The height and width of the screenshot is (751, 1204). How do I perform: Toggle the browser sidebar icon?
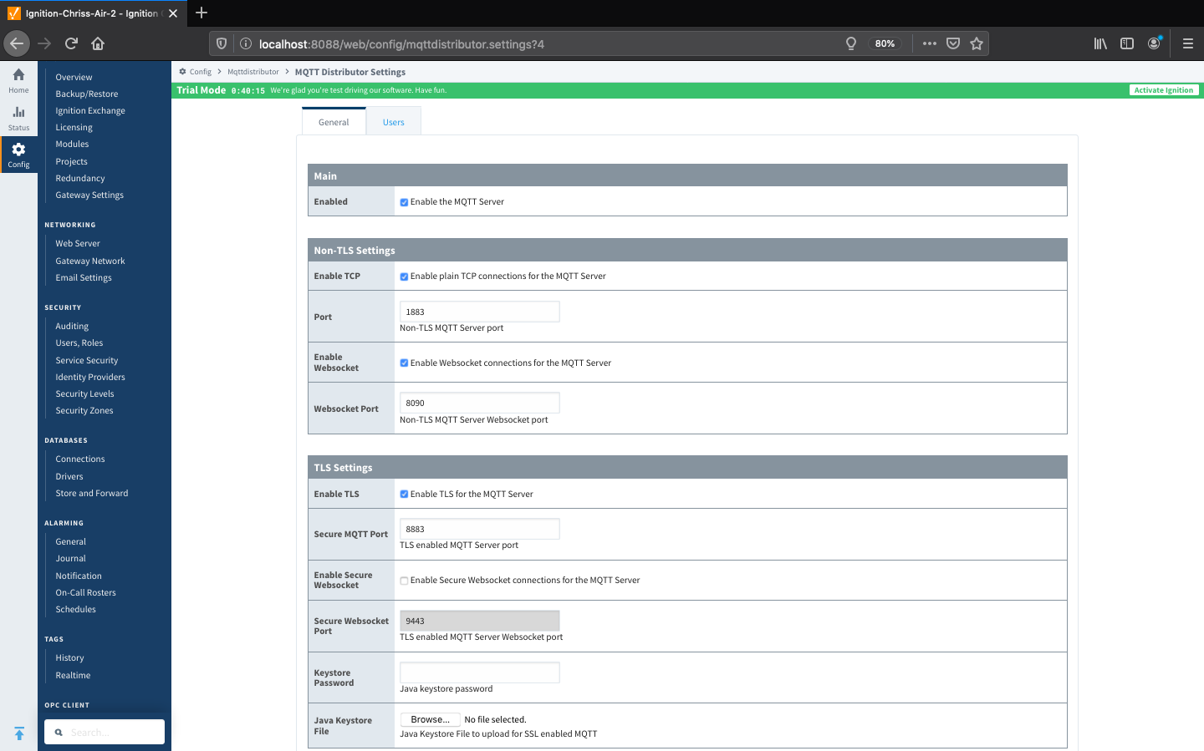click(1127, 43)
